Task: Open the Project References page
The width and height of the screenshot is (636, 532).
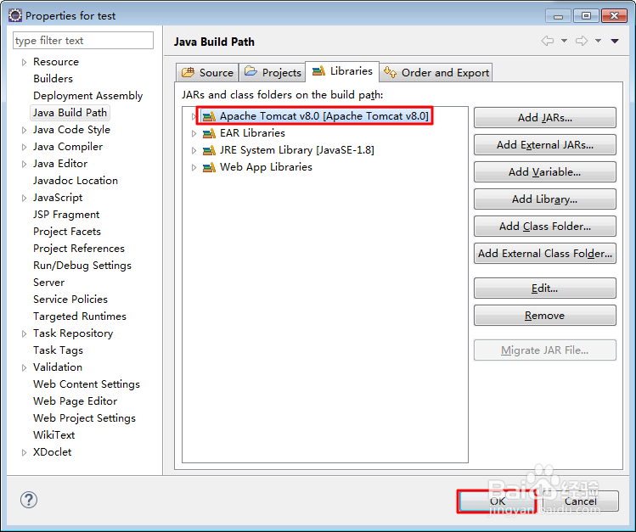Action: pyautogui.click(x=79, y=249)
